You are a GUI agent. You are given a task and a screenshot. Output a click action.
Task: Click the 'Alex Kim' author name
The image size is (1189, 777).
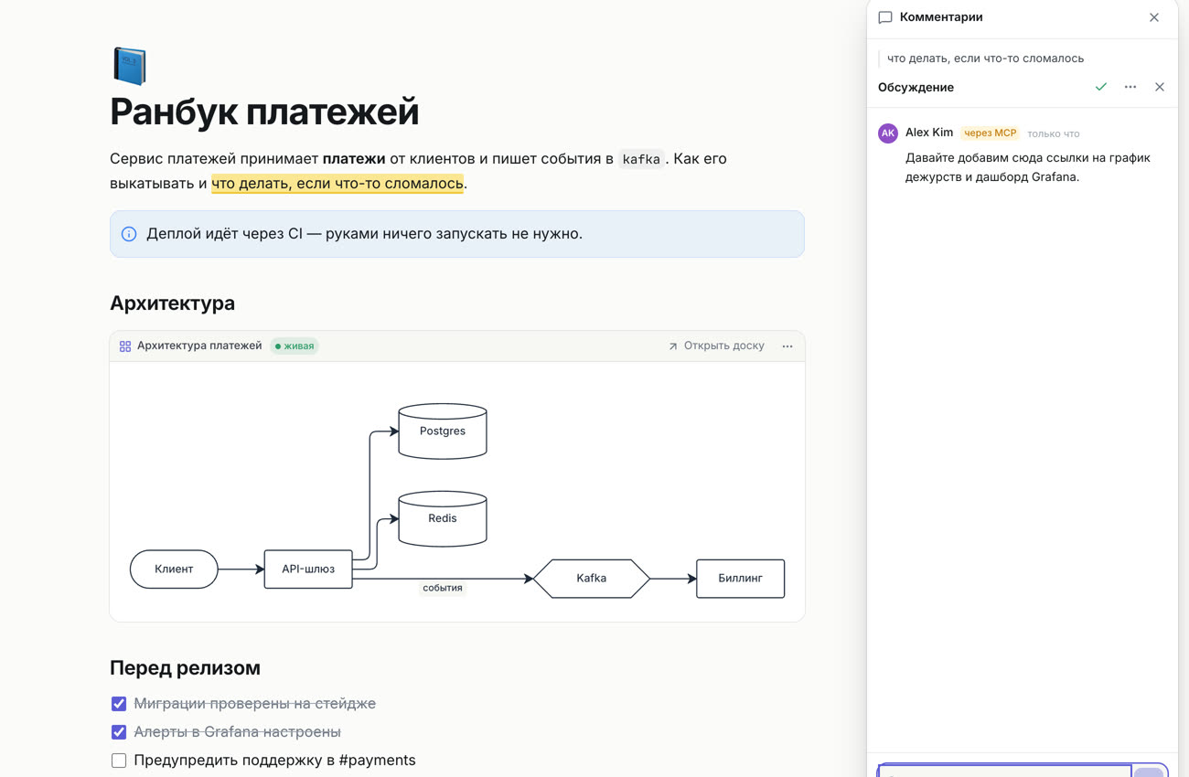[929, 133]
